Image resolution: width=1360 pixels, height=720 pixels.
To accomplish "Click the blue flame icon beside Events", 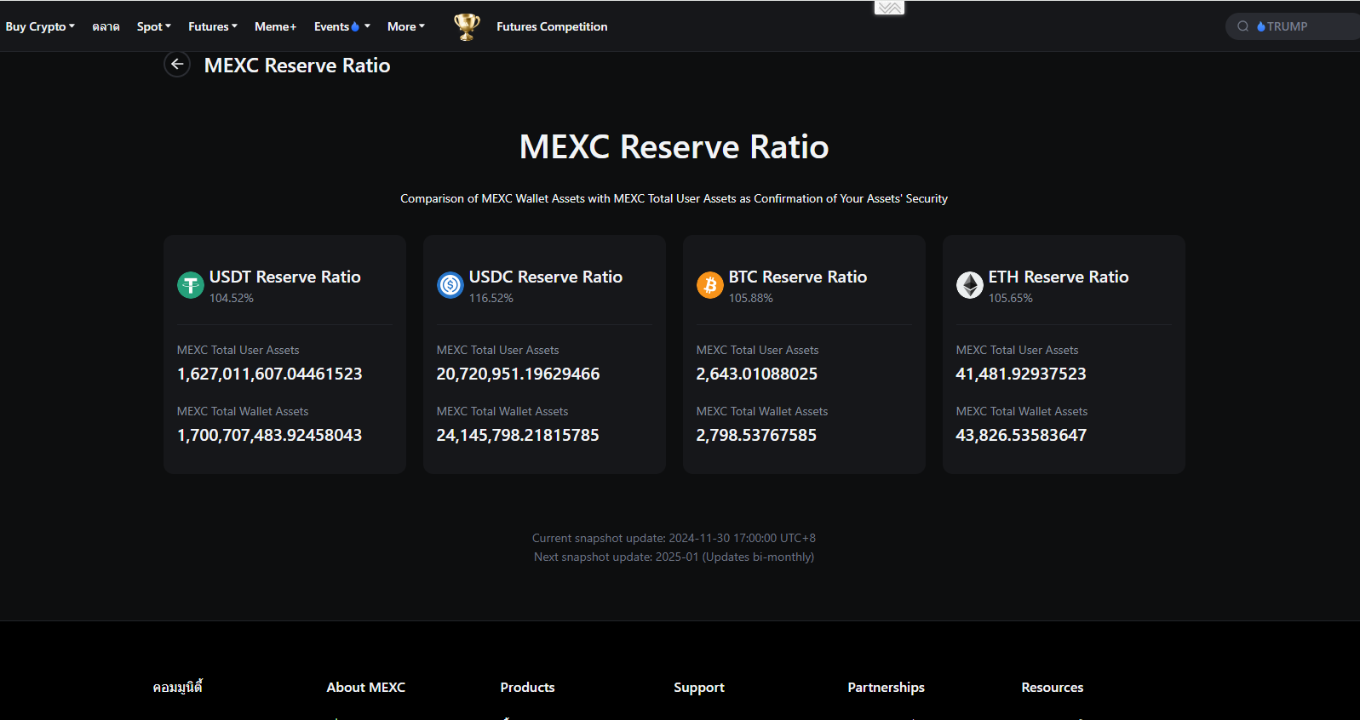I will click(x=355, y=26).
